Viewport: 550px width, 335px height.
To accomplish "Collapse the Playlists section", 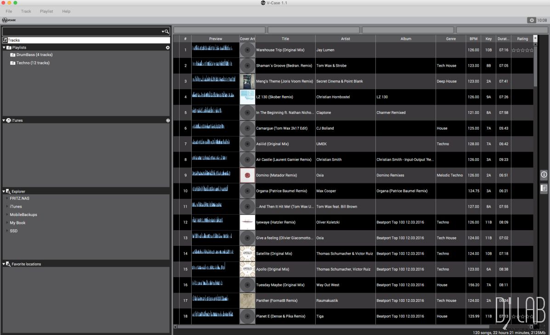I will (4, 48).
